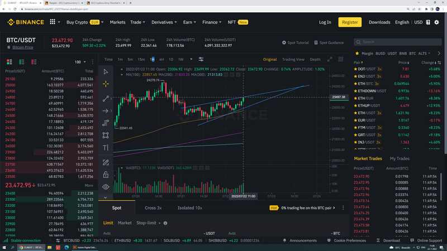447x251 pixels.
Task: Open Microsoft Edge from taskbar
Action: (66, 248)
